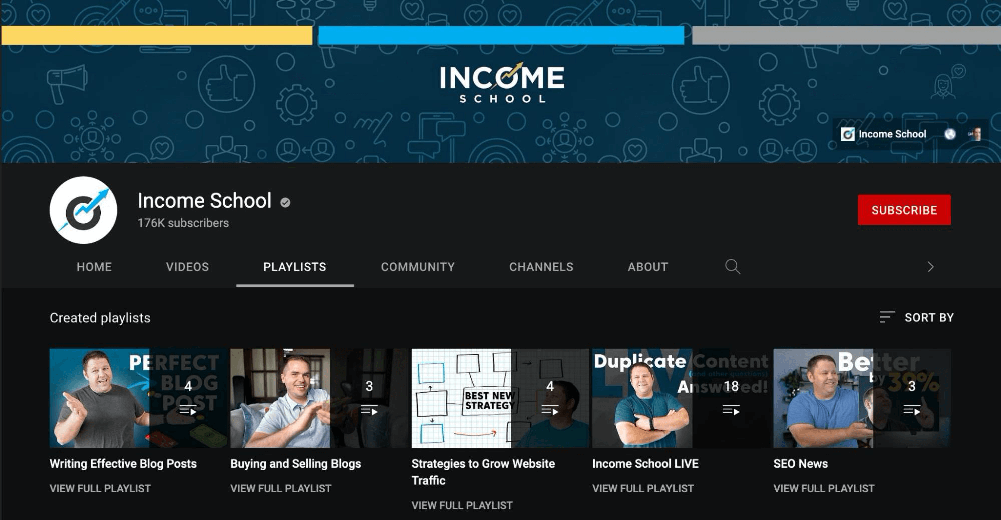This screenshot has height=520, width=1001.
Task: Click the playlist-play icon on Buying and Selling Blogs
Action: [369, 411]
